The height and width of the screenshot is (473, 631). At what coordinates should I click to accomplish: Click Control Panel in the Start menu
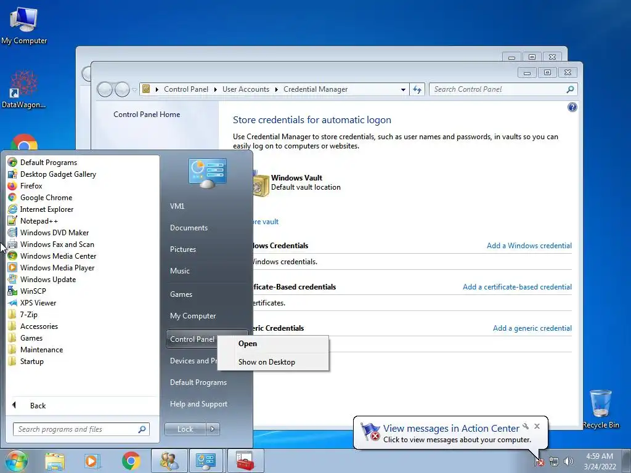pos(192,339)
